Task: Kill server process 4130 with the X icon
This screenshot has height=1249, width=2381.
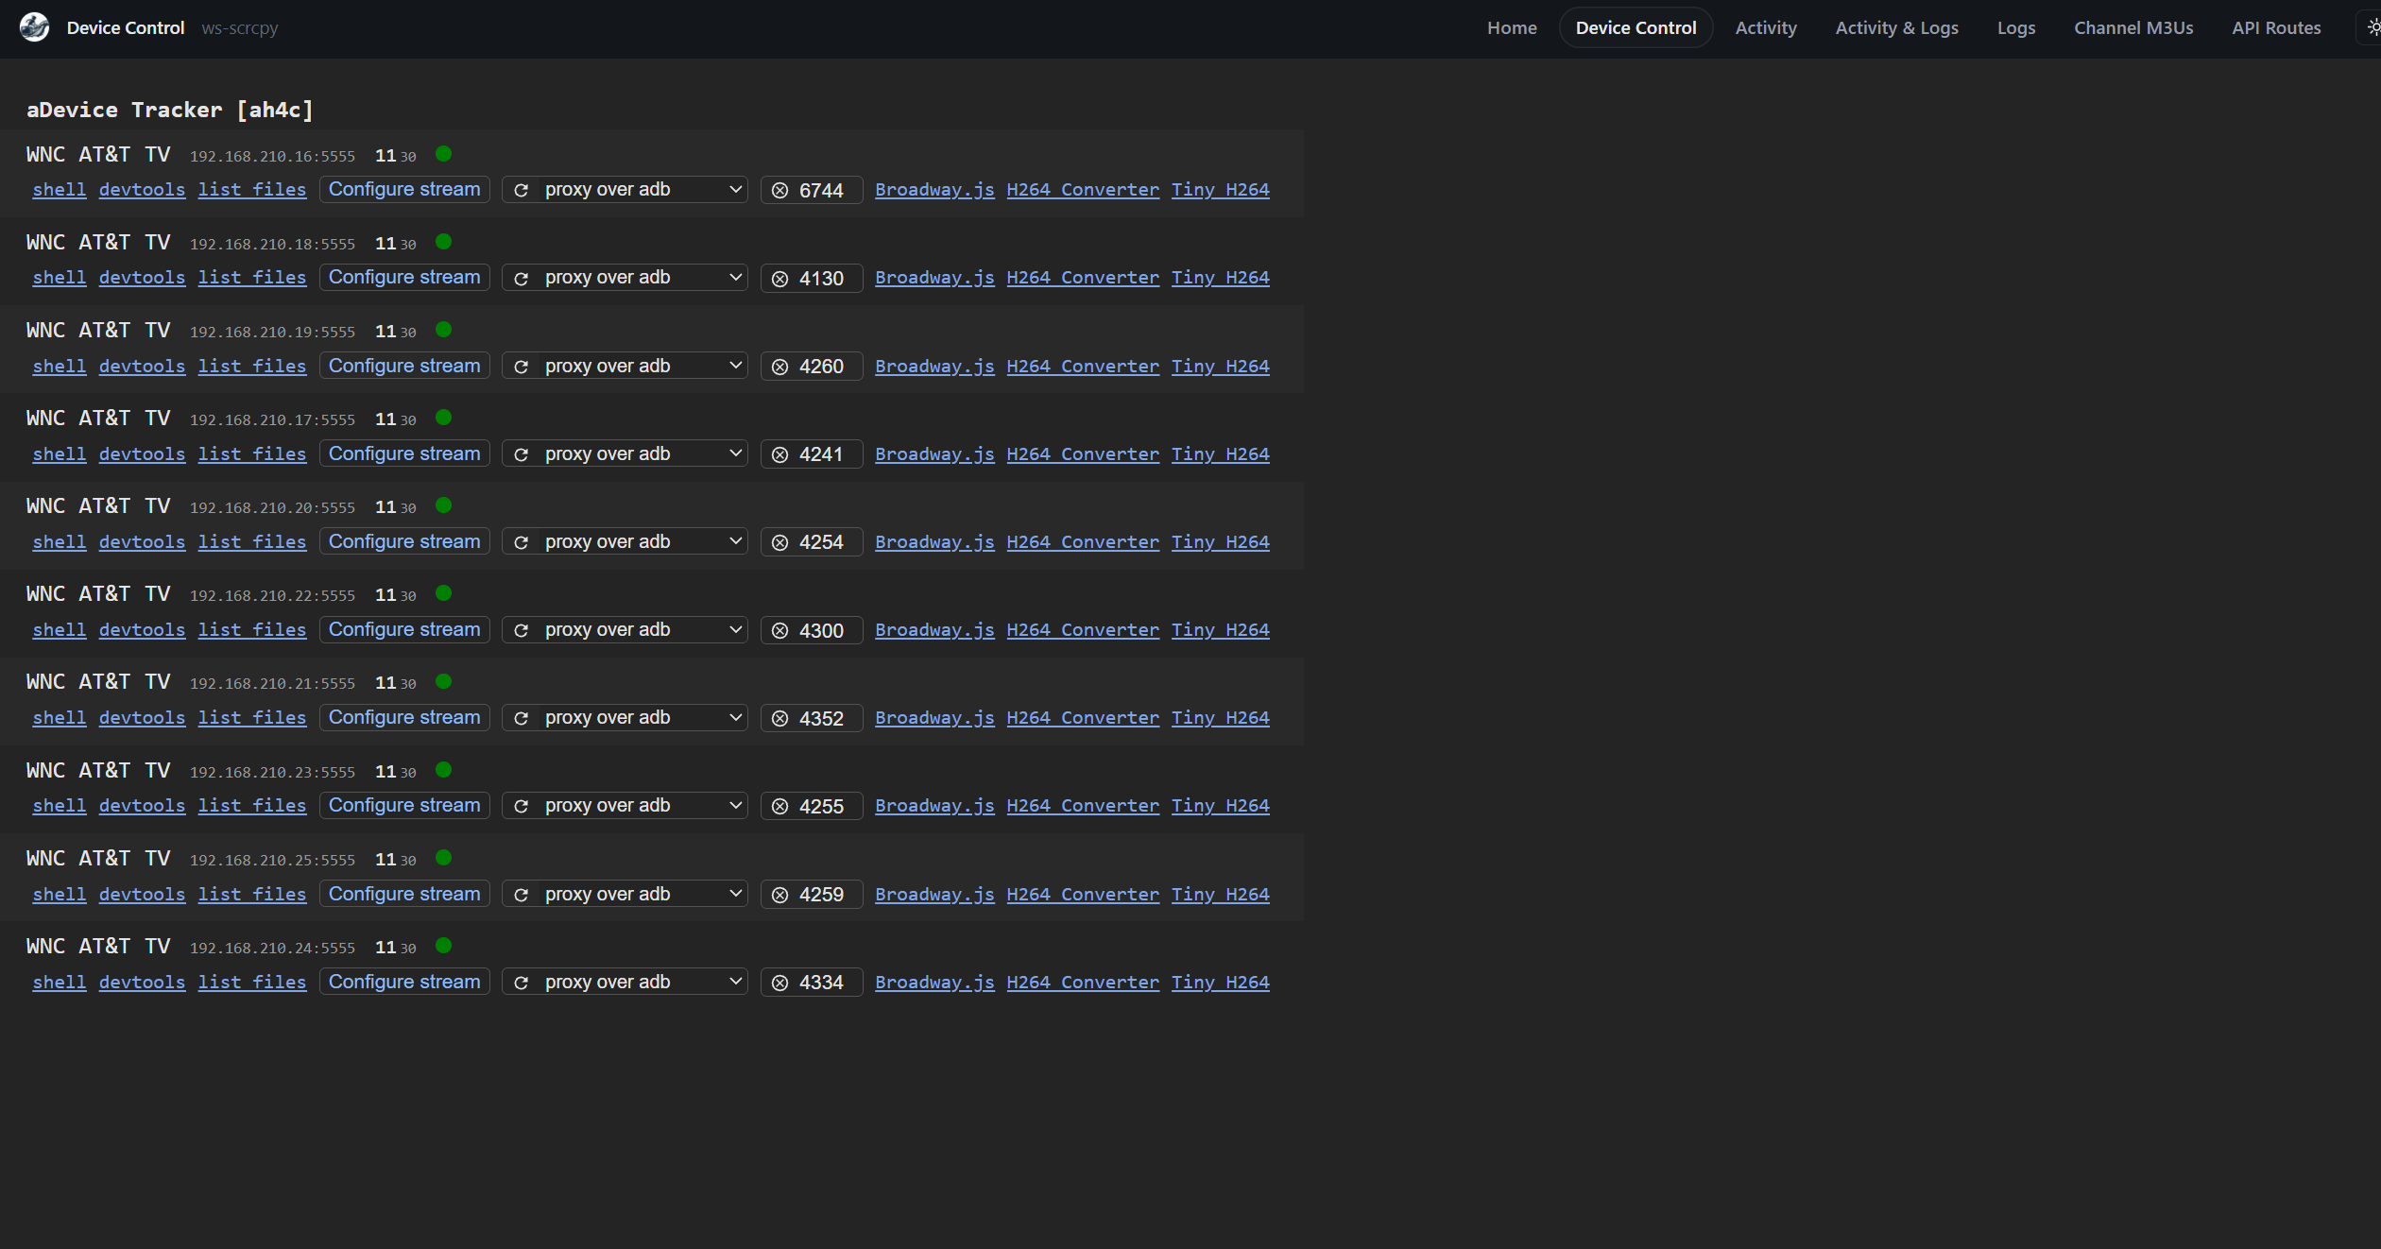Action: click(x=779, y=279)
